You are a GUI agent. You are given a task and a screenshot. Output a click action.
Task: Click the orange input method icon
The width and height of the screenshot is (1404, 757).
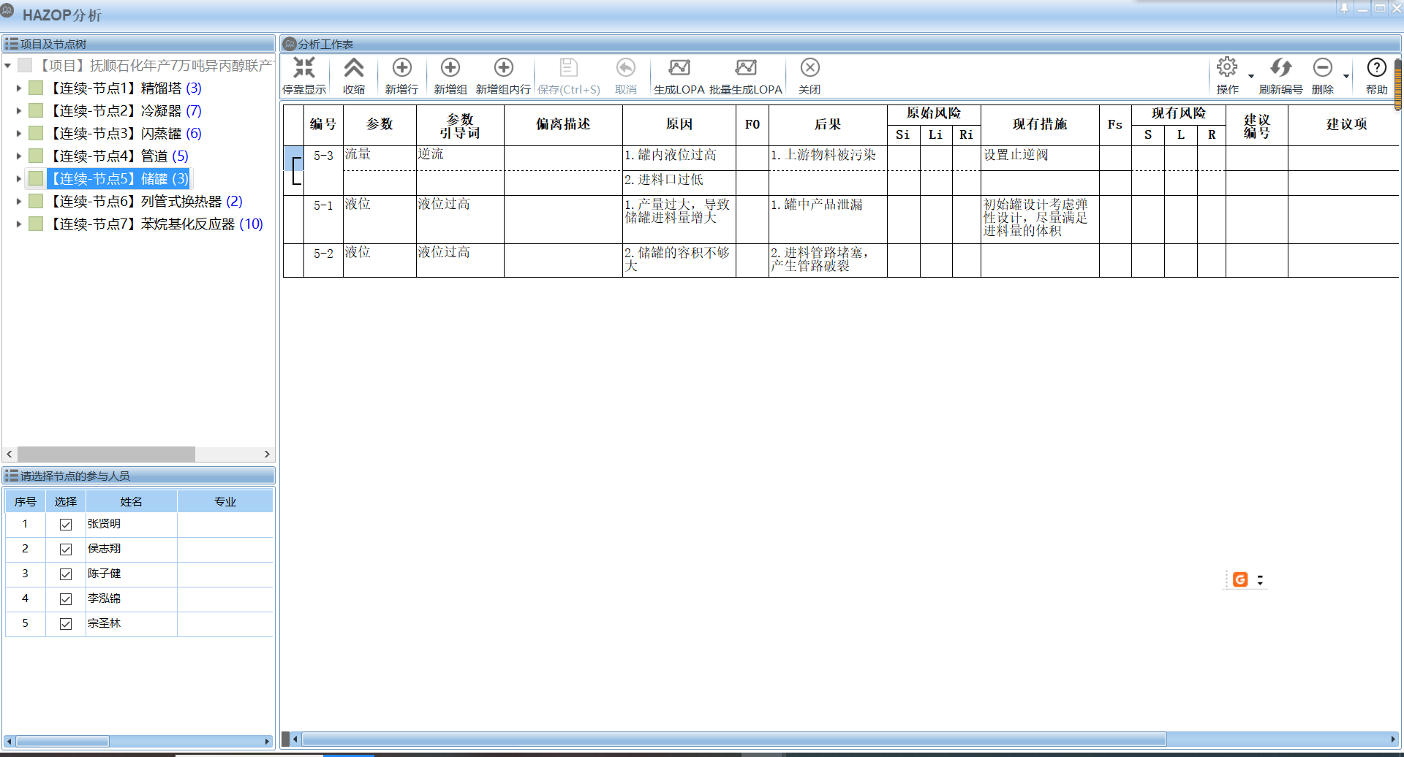tap(1240, 579)
